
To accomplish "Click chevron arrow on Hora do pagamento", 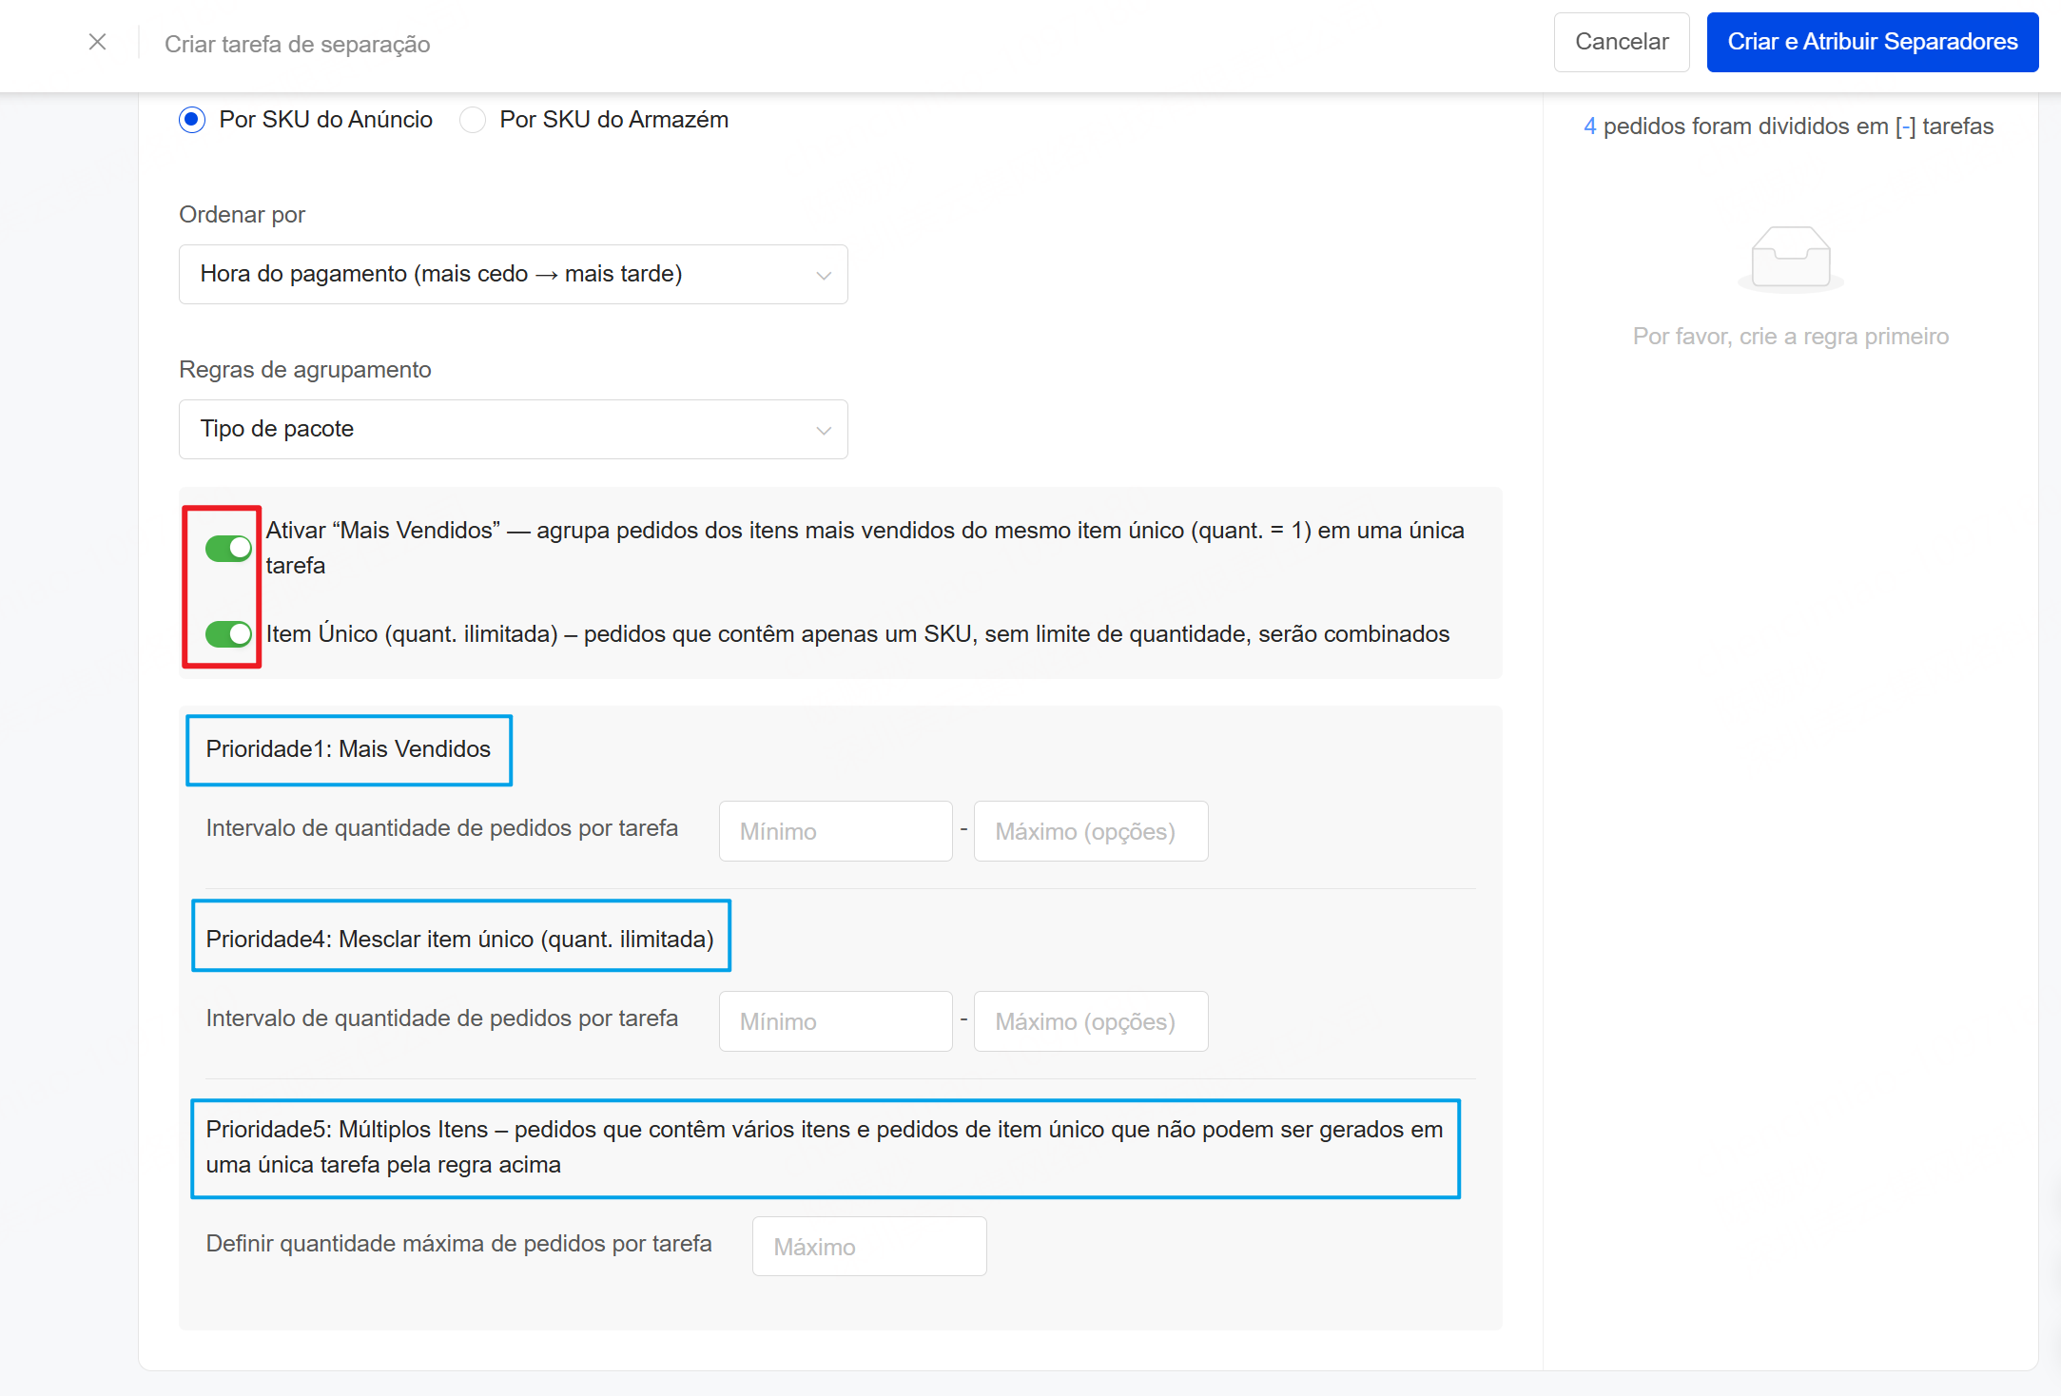I will (x=824, y=275).
